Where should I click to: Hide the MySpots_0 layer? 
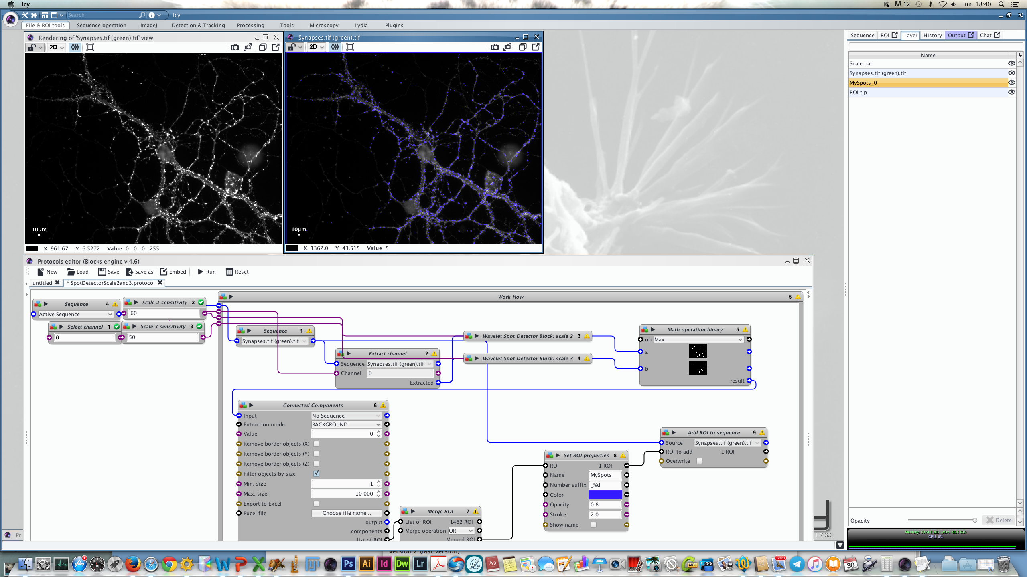pyautogui.click(x=1011, y=83)
